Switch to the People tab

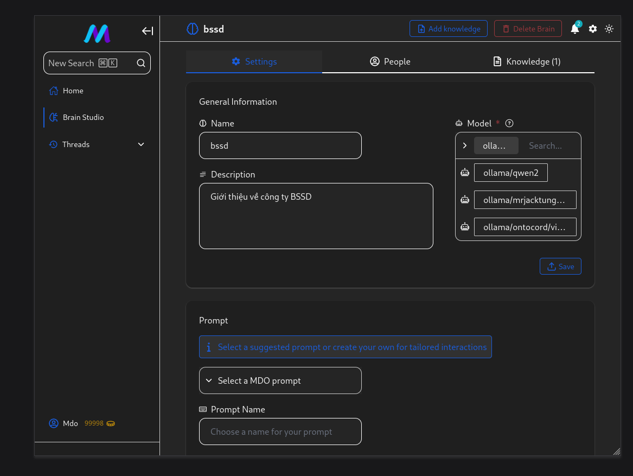click(x=390, y=61)
